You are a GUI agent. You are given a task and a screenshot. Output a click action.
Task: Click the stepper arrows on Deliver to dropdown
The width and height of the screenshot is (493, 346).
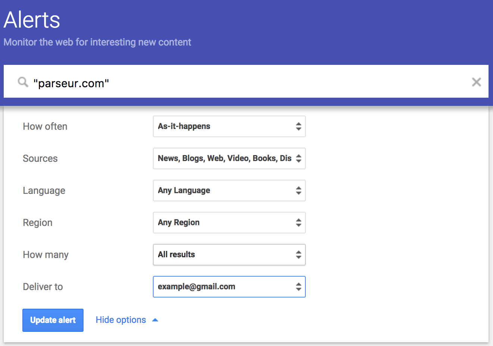[x=298, y=287]
